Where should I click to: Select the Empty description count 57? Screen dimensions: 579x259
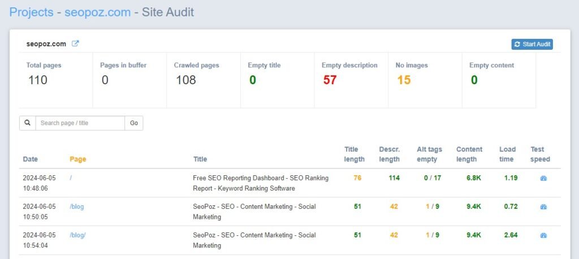[x=330, y=80]
